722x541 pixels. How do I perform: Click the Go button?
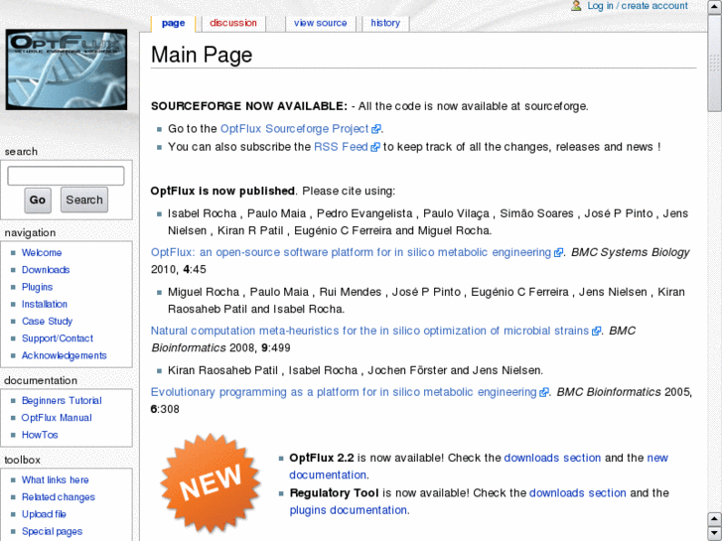coord(38,200)
